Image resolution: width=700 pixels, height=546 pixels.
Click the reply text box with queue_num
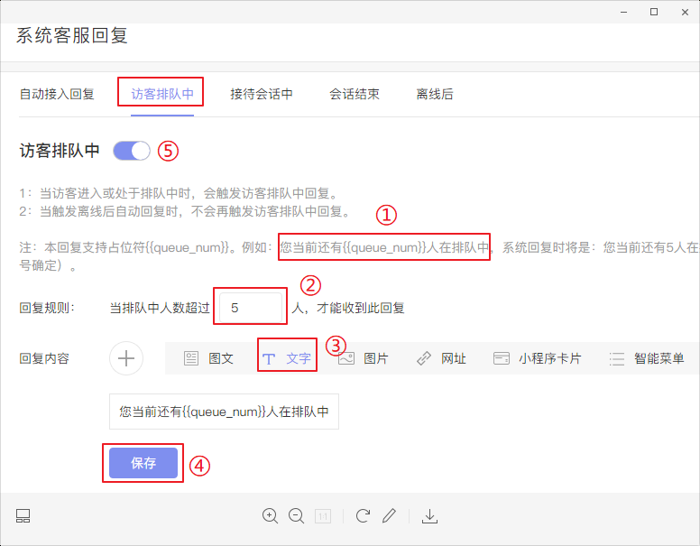click(x=224, y=411)
